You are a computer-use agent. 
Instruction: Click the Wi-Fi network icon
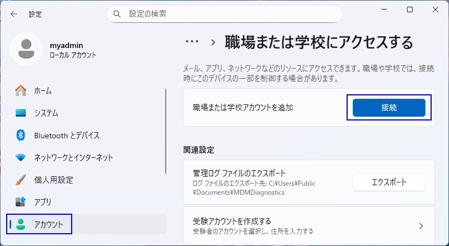tap(21, 157)
